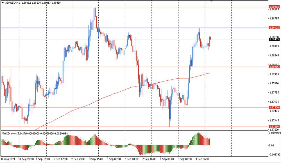Image resolution: width=281 pixels, height=163 pixels.
Task: Click the 1.37985 price axis value
Action: tap(274, 74)
